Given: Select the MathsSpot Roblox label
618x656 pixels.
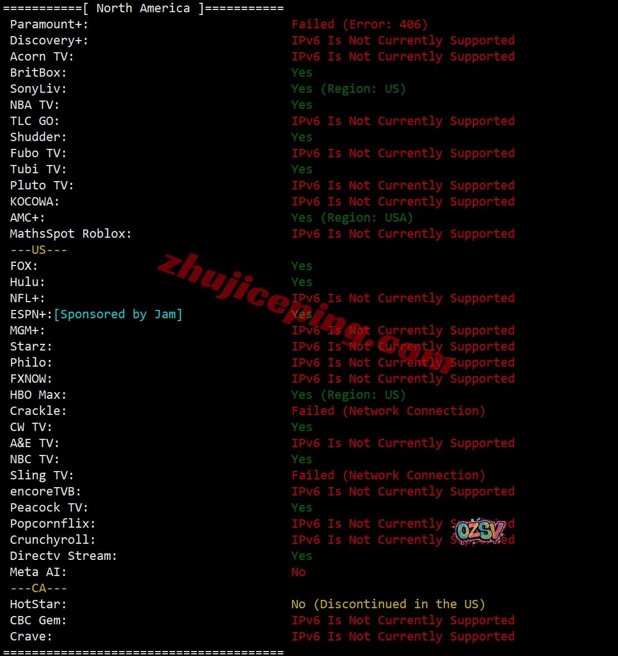Looking at the screenshot, I should [70, 233].
